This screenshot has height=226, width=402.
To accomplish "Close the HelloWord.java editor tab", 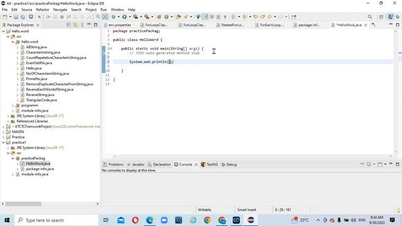I will coord(366,25).
